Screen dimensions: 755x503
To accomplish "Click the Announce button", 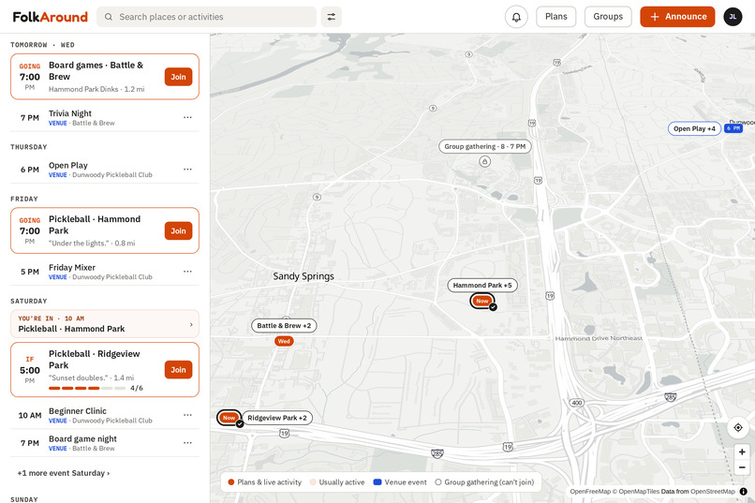I will click(677, 17).
